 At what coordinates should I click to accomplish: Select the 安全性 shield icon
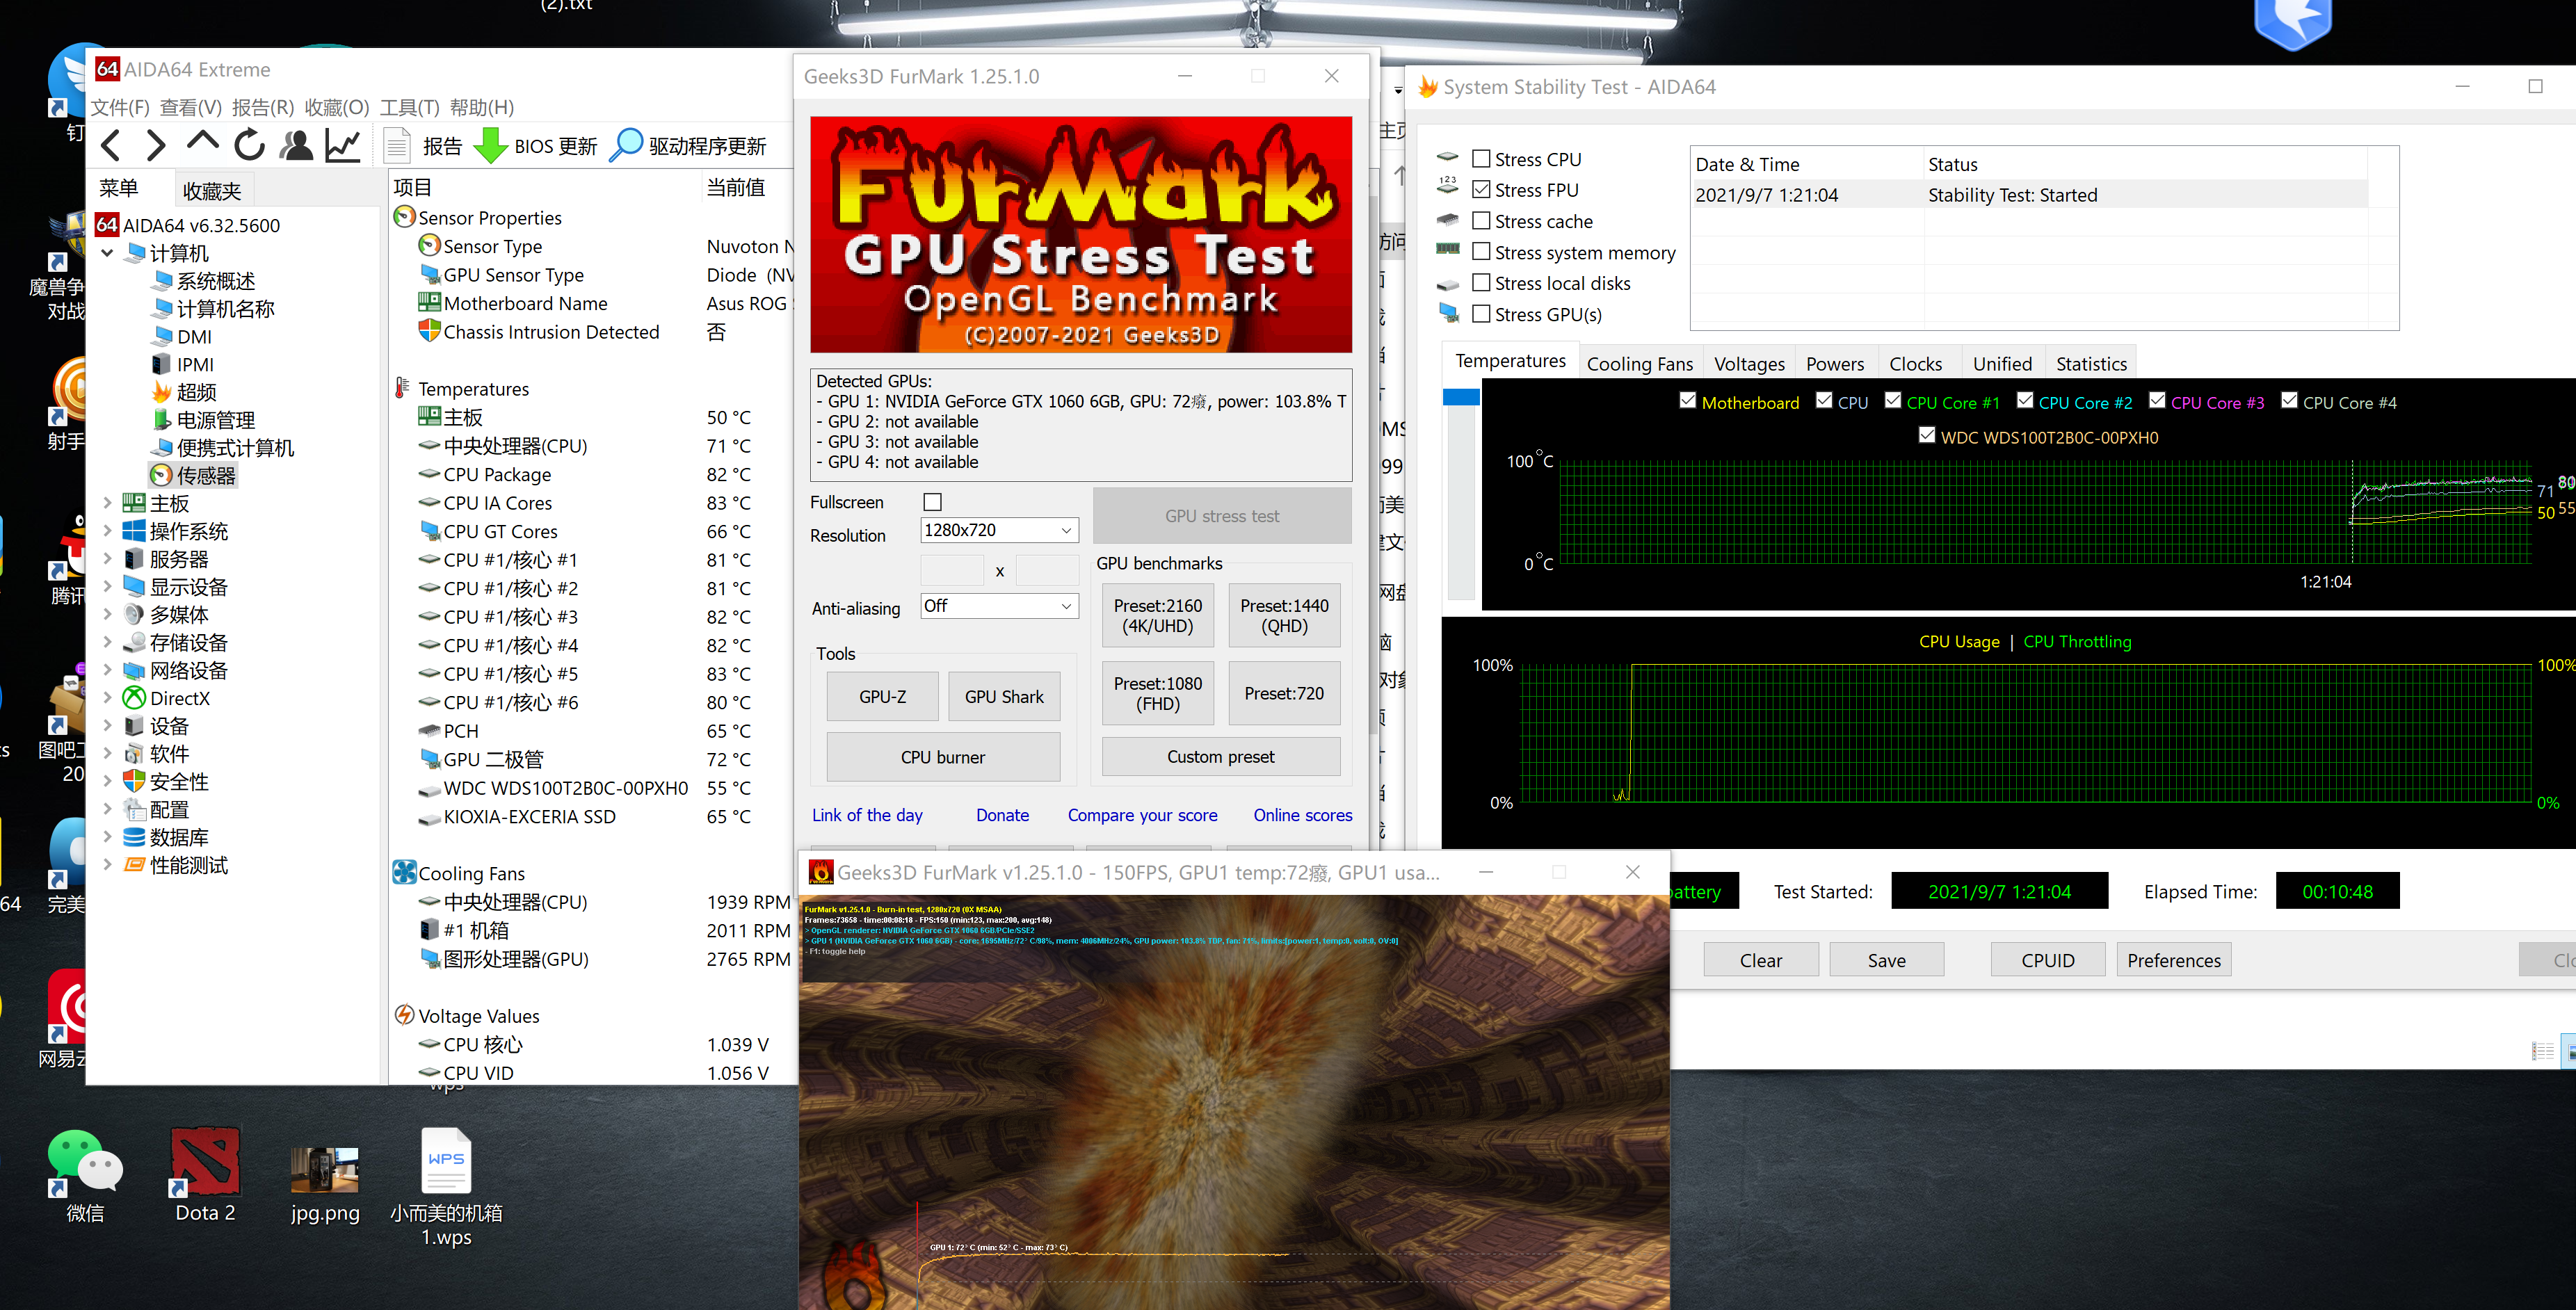click(134, 781)
